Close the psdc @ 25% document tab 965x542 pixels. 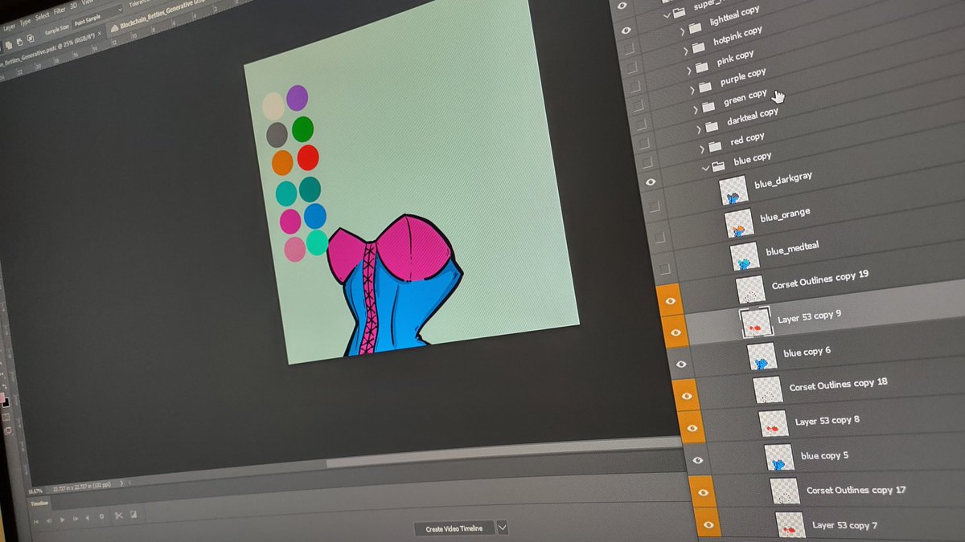(x=100, y=34)
